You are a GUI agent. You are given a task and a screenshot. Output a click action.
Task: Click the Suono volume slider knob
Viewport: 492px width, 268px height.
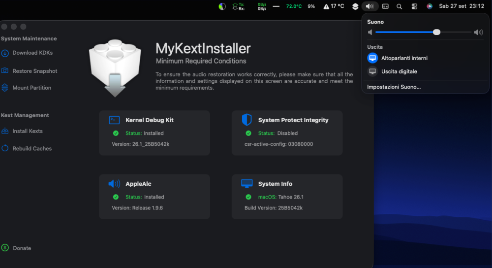click(x=436, y=32)
